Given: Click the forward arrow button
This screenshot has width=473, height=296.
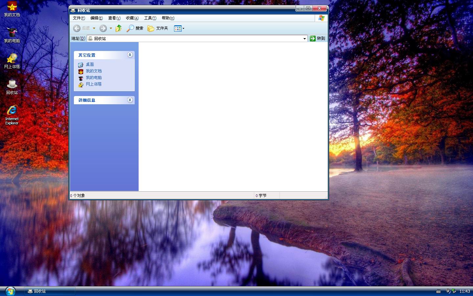Looking at the screenshot, I should [103, 28].
